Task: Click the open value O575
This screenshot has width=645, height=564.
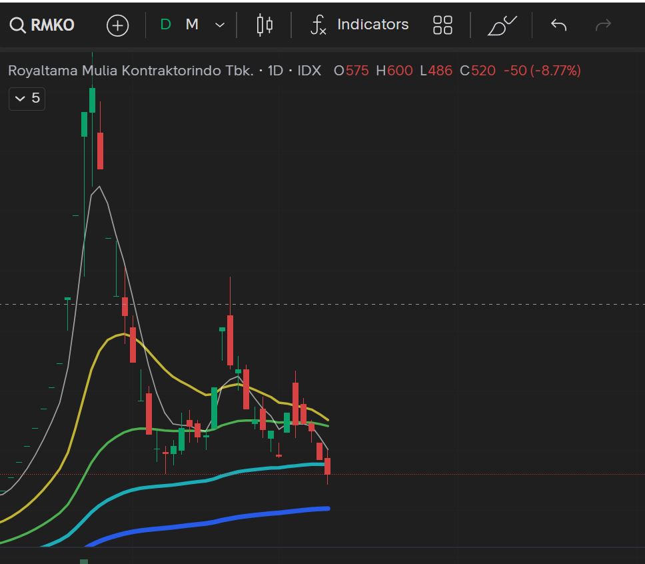Action: coord(351,71)
